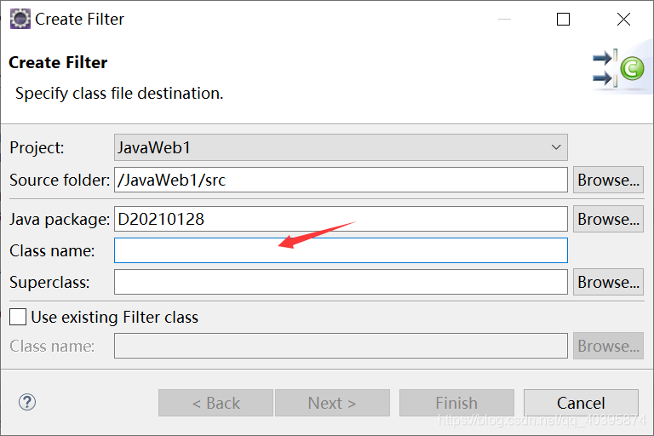
Task: Click the Create Filter wizard banner icon
Action: coord(618,68)
